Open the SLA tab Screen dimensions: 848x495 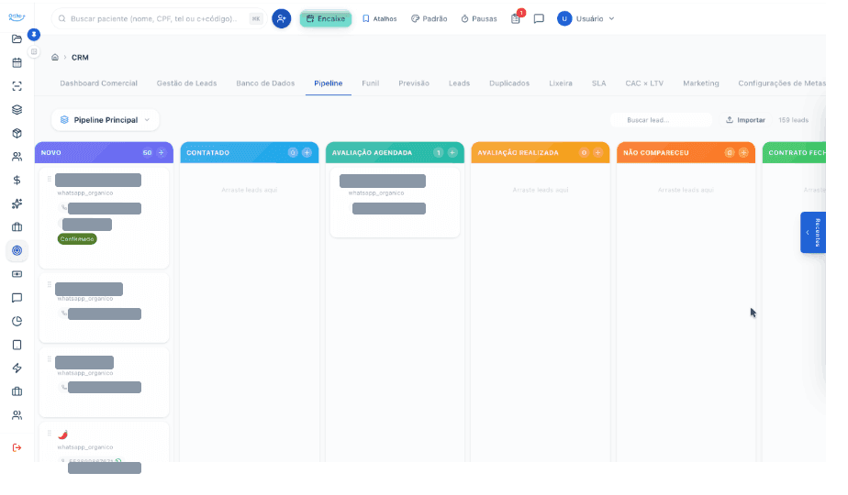tap(598, 83)
